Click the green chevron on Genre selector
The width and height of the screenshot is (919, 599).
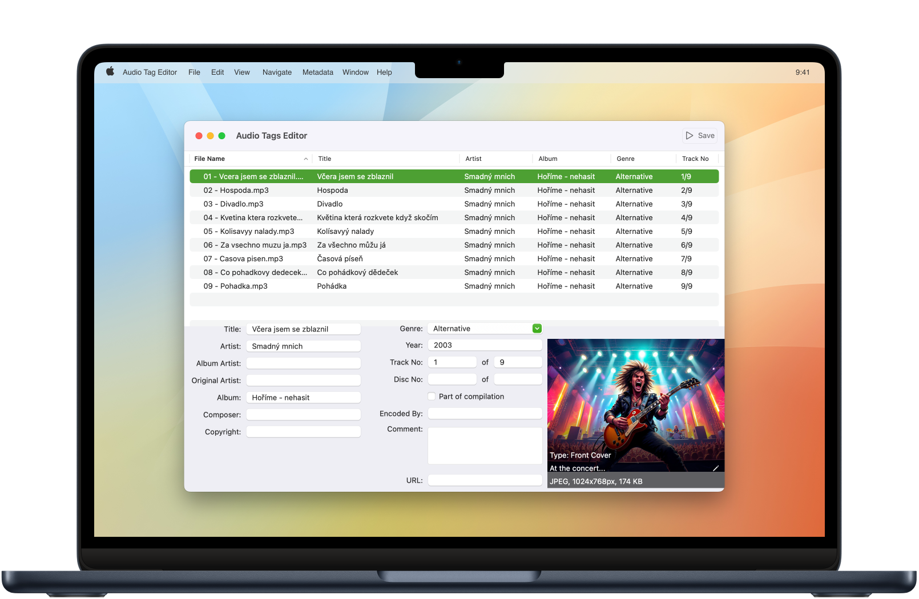(536, 328)
